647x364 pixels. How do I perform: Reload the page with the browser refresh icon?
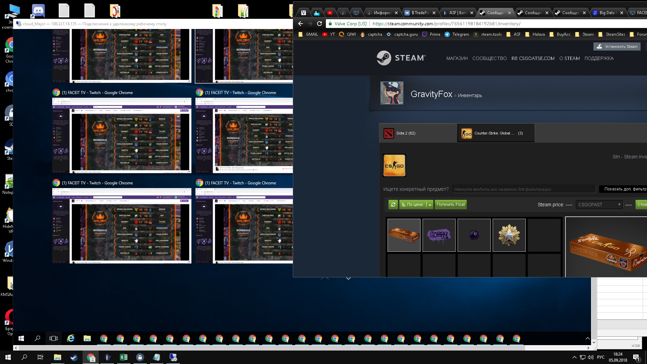click(319, 24)
